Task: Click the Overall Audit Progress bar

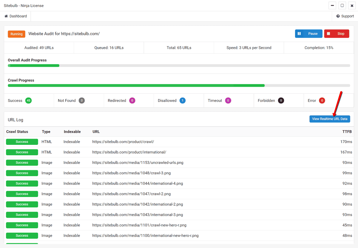Action: click(179, 66)
